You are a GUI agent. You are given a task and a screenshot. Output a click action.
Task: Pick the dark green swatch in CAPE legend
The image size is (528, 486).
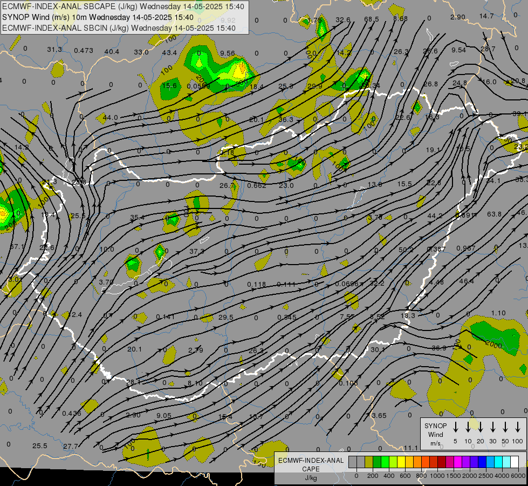click(x=377, y=462)
